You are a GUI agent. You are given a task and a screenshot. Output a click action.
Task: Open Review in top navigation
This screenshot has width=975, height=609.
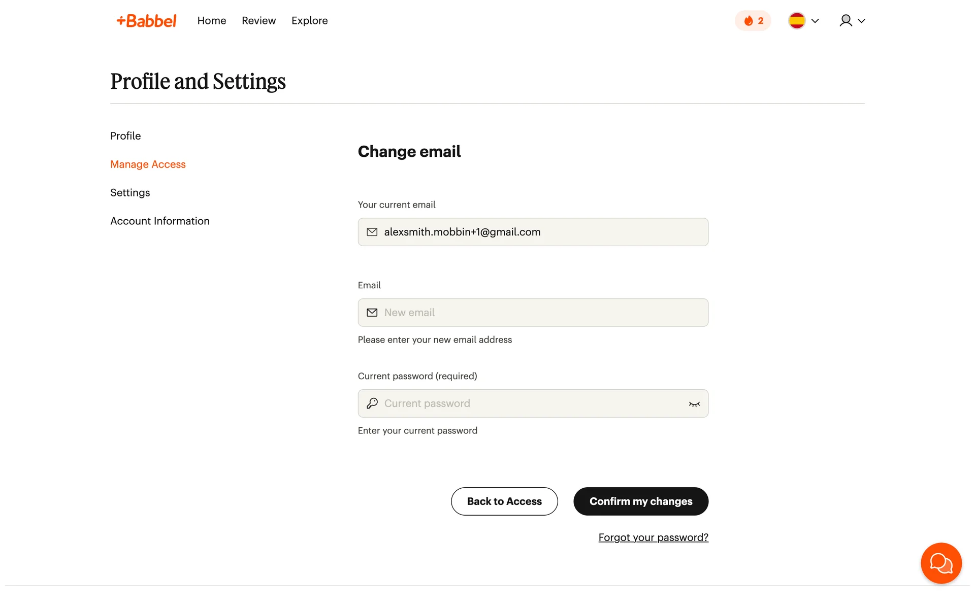(258, 21)
